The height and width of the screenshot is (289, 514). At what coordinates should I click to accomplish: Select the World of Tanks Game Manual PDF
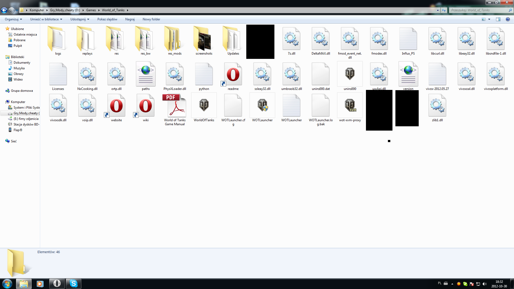click(175, 109)
